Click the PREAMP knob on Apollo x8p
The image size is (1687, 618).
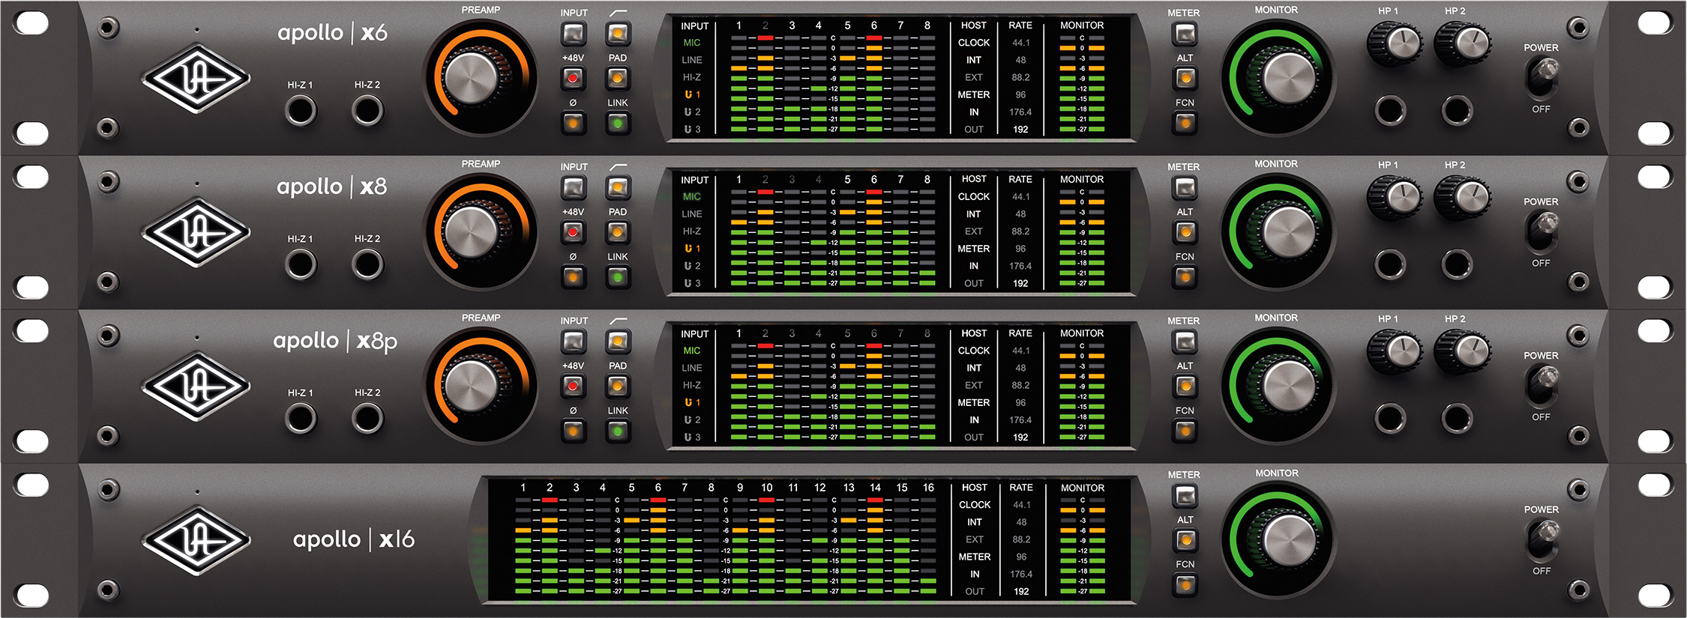(472, 387)
